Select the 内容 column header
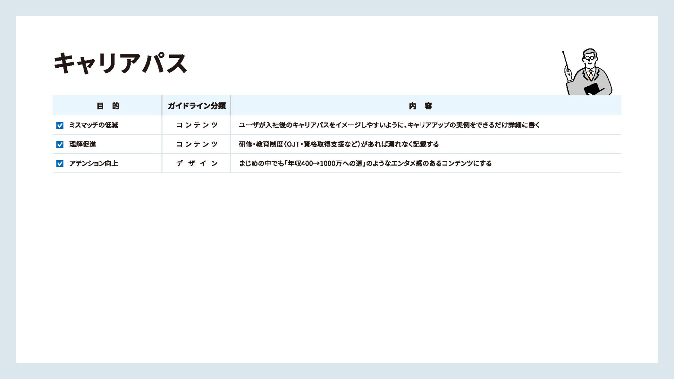Image resolution: width=674 pixels, height=379 pixels. (420, 106)
